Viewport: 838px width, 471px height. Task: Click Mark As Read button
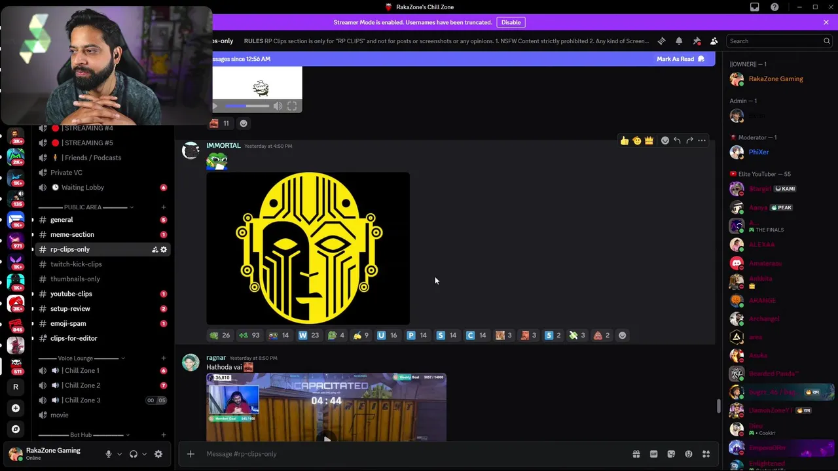pos(680,59)
